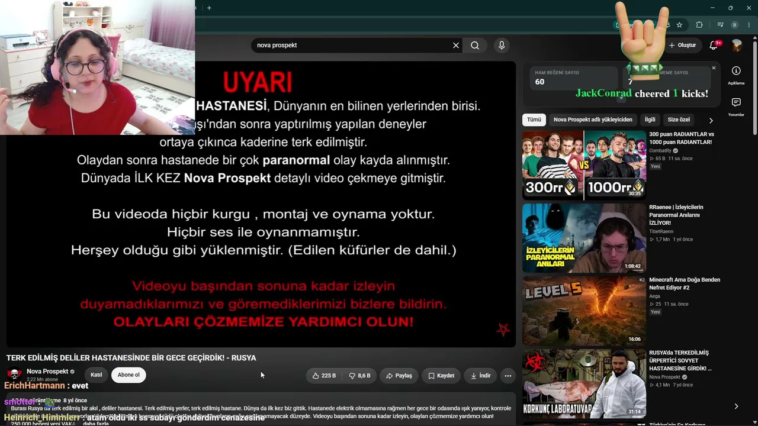Click the 'HAM BEĞENİ SAYISI' stat card
This screenshot has width=758, height=426.
click(x=573, y=77)
